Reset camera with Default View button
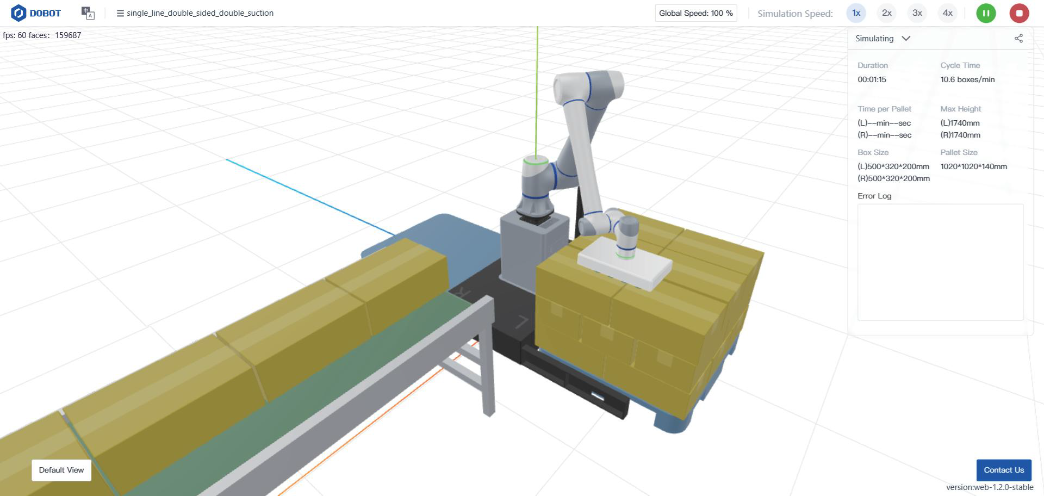Screen dimensions: 1044x496 pos(61,470)
